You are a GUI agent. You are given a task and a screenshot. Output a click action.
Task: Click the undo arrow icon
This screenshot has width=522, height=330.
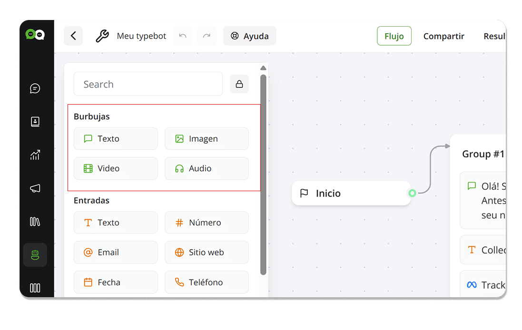click(183, 36)
